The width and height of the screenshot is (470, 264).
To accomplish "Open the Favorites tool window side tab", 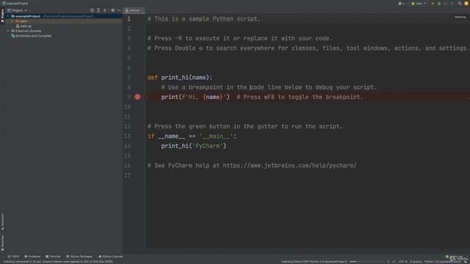I will pos(2,243).
